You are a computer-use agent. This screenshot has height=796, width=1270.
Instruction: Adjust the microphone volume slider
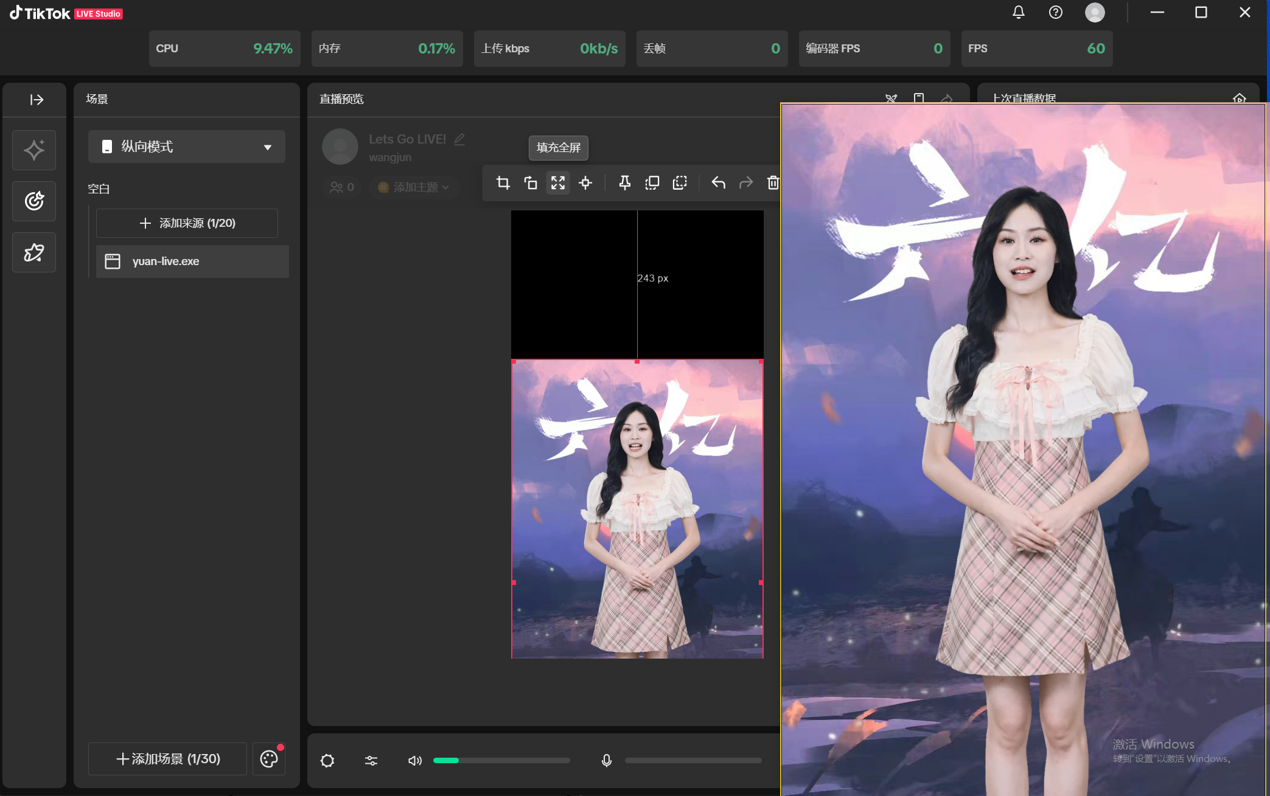click(693, 761)
